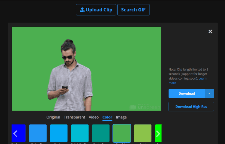This screenshot has width=225, height=144.
Task: Choose the dark teal color swatch
Action: pyautogui.click(x=101, y=133)
